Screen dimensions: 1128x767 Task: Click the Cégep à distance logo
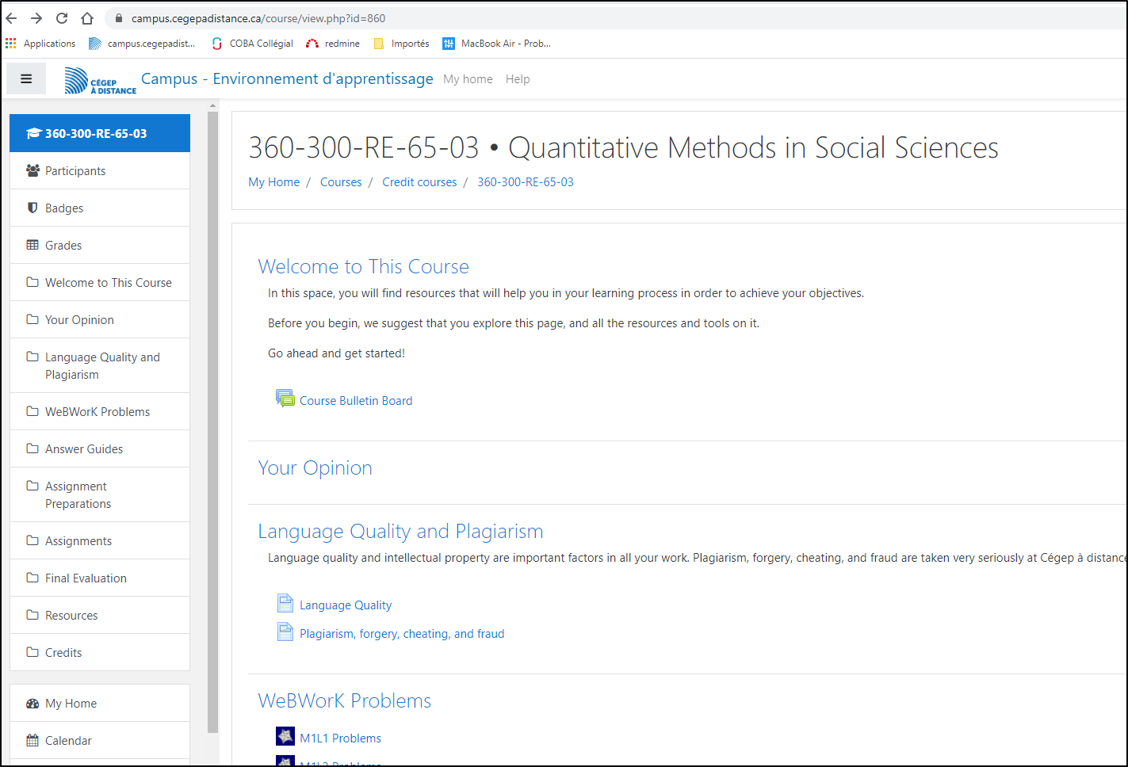pyautogui.click(x=100, y=80)
